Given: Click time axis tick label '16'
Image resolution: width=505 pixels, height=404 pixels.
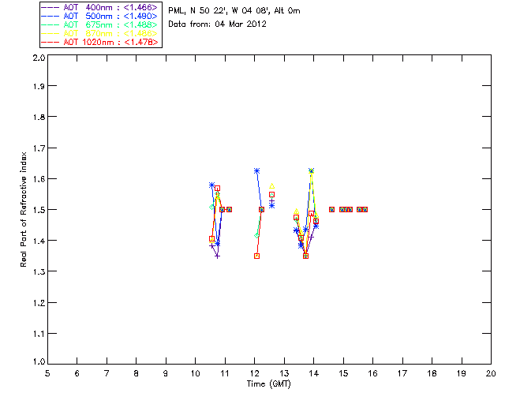Looking at the screenshot, I should click(x=373, y=373).
